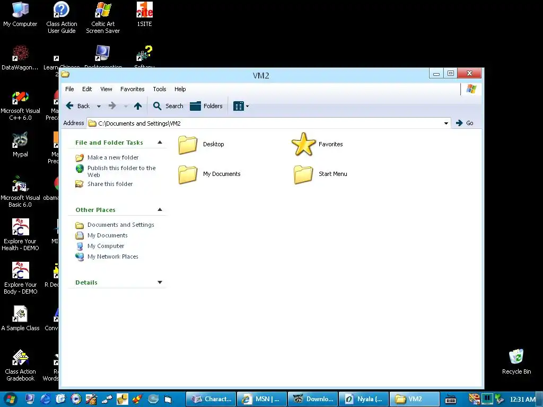Screen dimensions: 543x407
Task: Select the My Documents folder icon
Action: 188,174
